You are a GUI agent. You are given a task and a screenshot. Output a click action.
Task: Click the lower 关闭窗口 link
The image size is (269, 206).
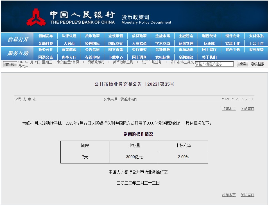click(247, 195)
